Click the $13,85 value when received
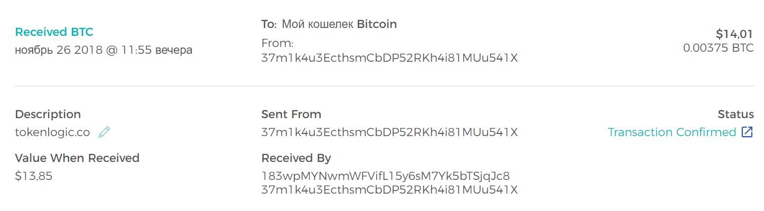 (34, 176)
